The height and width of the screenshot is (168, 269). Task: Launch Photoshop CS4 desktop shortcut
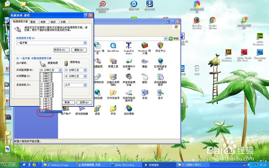pyautogui.click(x=260, y=55)
